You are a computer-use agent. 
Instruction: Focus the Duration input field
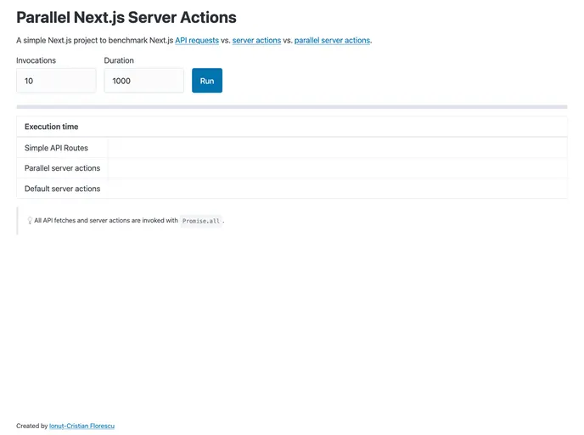144,81
